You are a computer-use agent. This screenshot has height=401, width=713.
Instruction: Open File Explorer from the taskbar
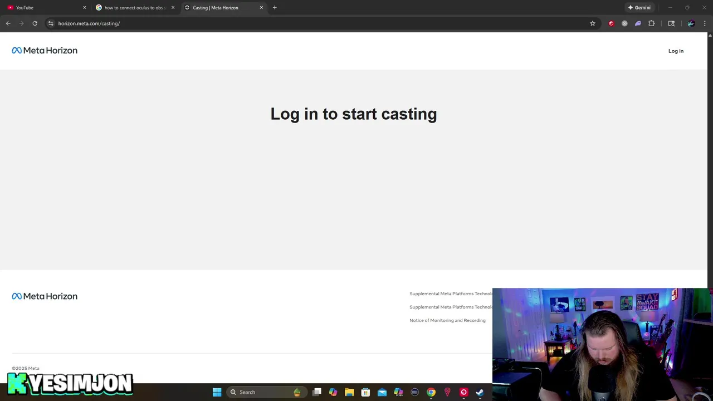(x=349, y=392)
